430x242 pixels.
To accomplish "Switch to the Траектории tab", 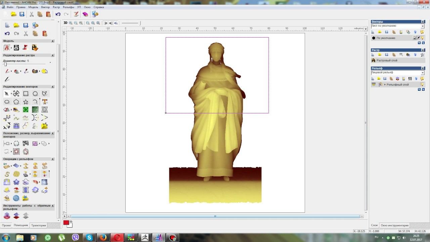I will 38,226.
